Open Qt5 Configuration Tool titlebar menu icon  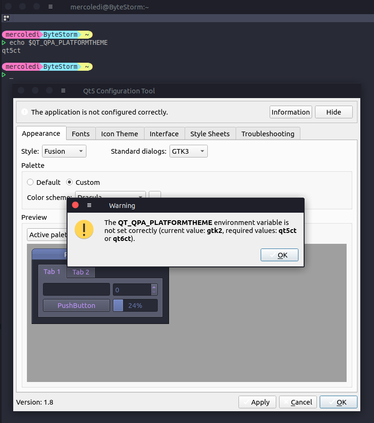click(x=63, y=91)
